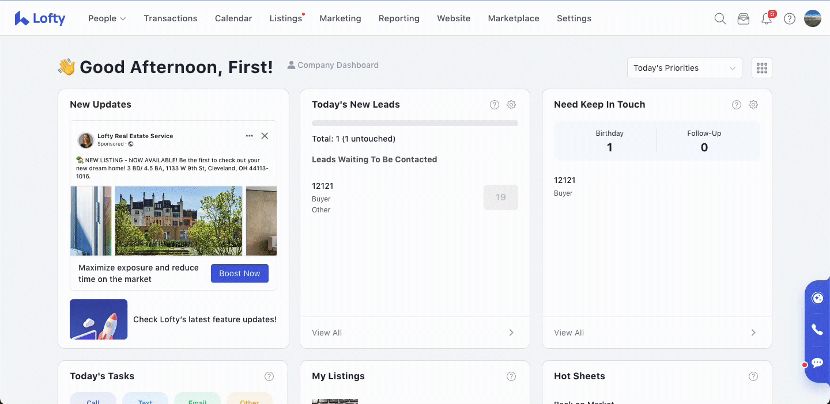
Task: Open contact 12121 in Need Keep In Touch
Action: 565,180
